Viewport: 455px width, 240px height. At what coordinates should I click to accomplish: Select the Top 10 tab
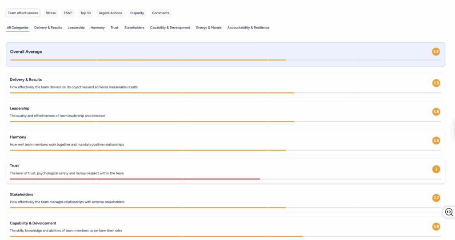85,13
